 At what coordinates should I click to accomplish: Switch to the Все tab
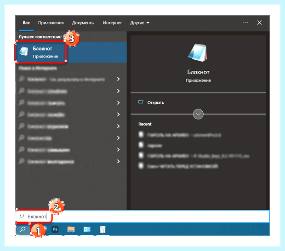pos(26,23)
